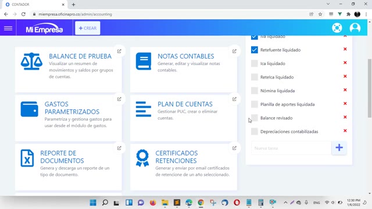Screen dimensions: 372x209
Task: Open Balance de Prueba in new window
Action: [119, 51]
